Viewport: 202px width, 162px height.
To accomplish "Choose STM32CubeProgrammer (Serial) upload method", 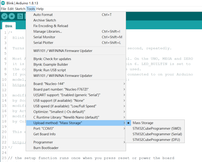I will [x=155, y=134].
